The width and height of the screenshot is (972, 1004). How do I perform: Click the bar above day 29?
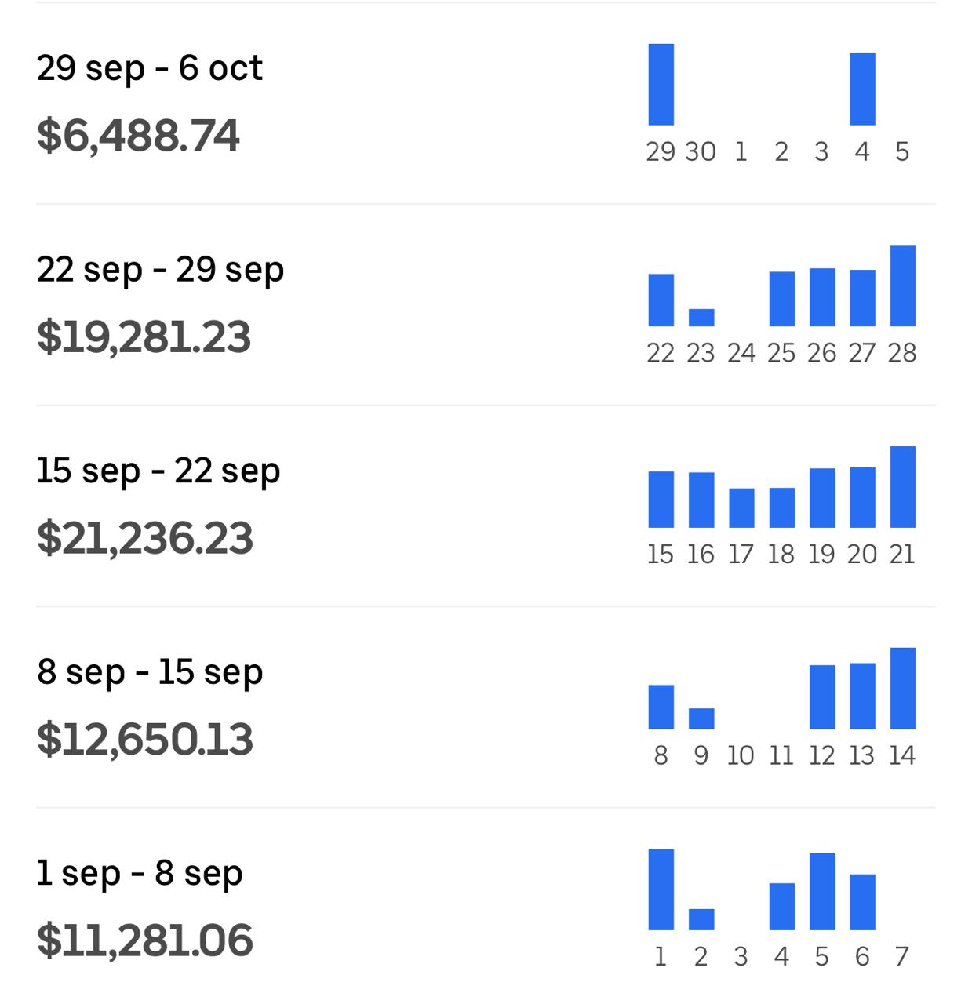[661, 85]
